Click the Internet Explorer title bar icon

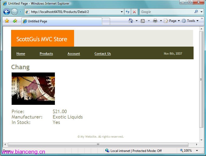(5, 4)
